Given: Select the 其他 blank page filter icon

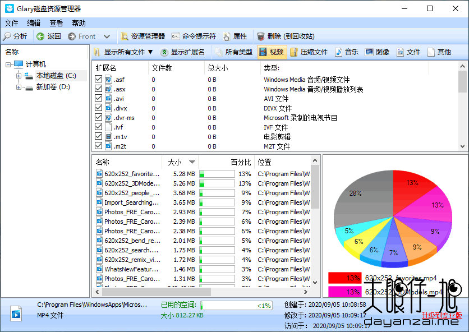Looking at the screenshot, I should pyautogui.click(x=431, y=52).
